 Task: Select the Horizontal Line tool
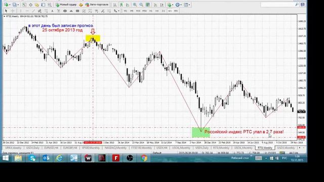point(27,11)
